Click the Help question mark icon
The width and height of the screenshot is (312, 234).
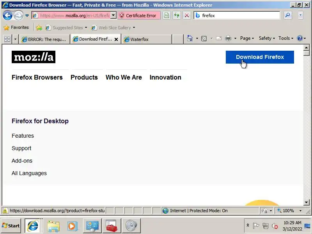300,38
